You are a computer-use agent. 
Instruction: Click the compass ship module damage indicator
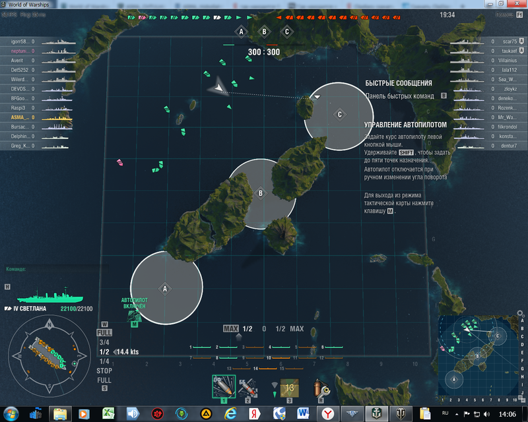click(48, 355)
